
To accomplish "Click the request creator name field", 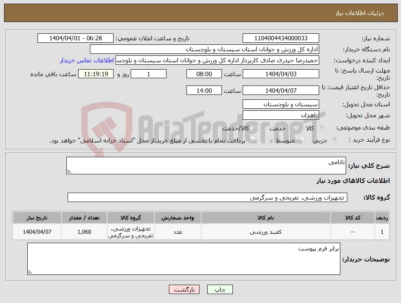I will [217, 60].
